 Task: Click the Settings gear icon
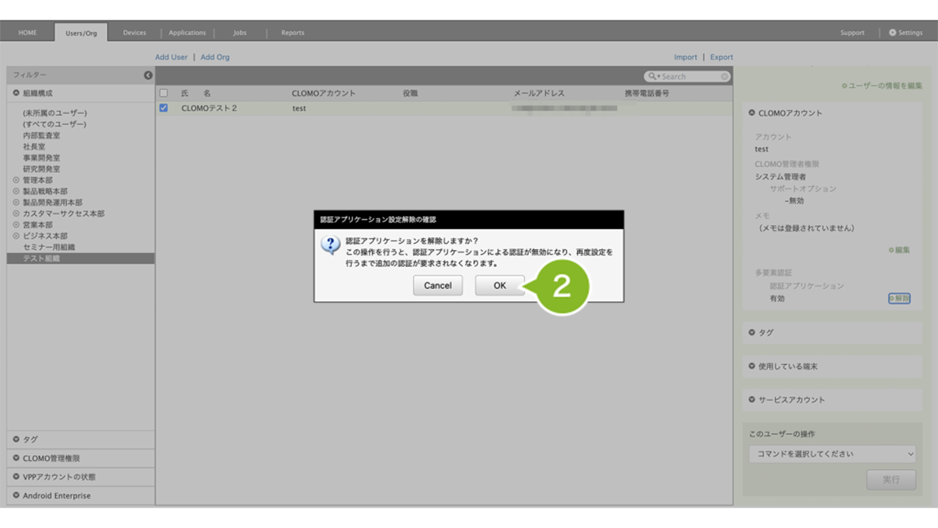(893, 33)
